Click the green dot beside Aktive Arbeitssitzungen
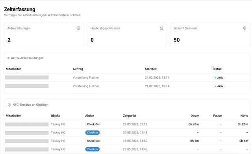The width and height of the screenshot is (252, 154). pyautogui.click(x=8, y=58)
